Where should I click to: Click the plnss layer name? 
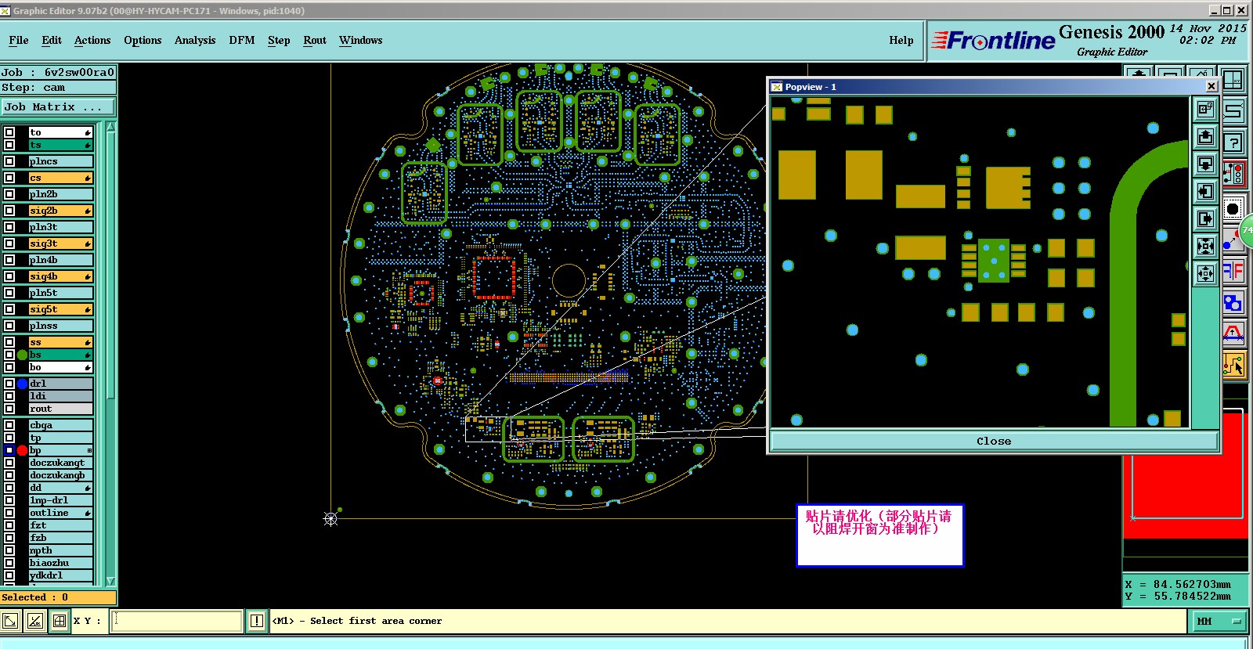click(x=60, y=326)
